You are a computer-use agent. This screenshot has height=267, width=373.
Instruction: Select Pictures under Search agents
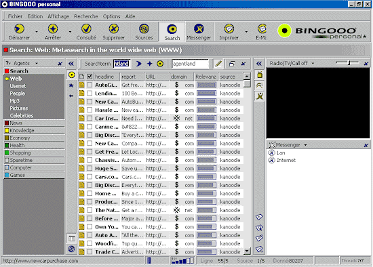19,108
